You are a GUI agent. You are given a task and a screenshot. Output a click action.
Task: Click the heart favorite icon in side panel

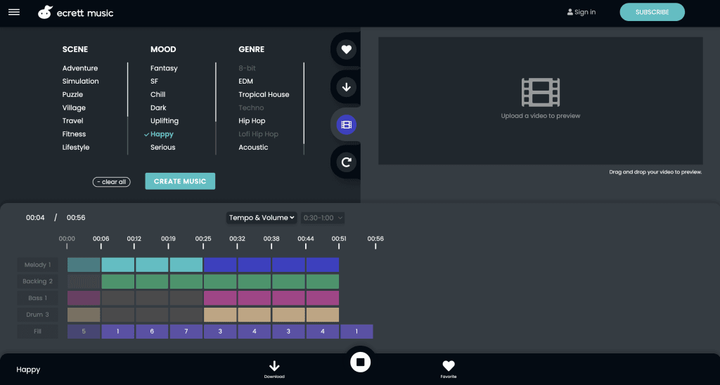click(346, 49)
